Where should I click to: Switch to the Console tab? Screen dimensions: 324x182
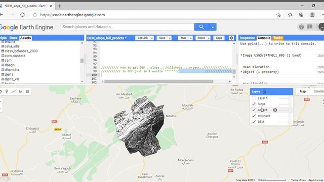[x=264, y=38]
